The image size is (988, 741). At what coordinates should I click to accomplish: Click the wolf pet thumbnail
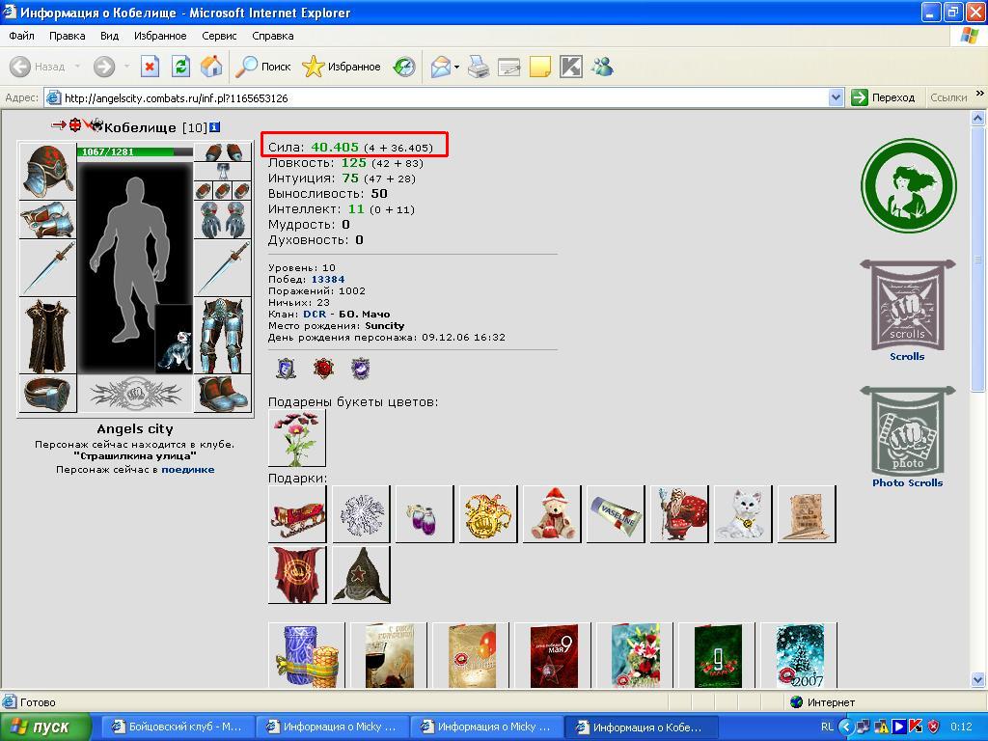(174, 340)
